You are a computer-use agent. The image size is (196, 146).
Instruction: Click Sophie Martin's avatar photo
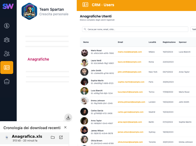(x=84, y=82)
